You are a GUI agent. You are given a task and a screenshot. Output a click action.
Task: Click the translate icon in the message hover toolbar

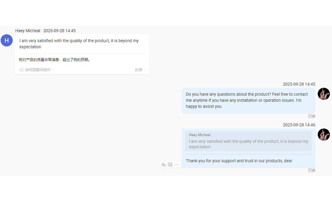[170, 165]
